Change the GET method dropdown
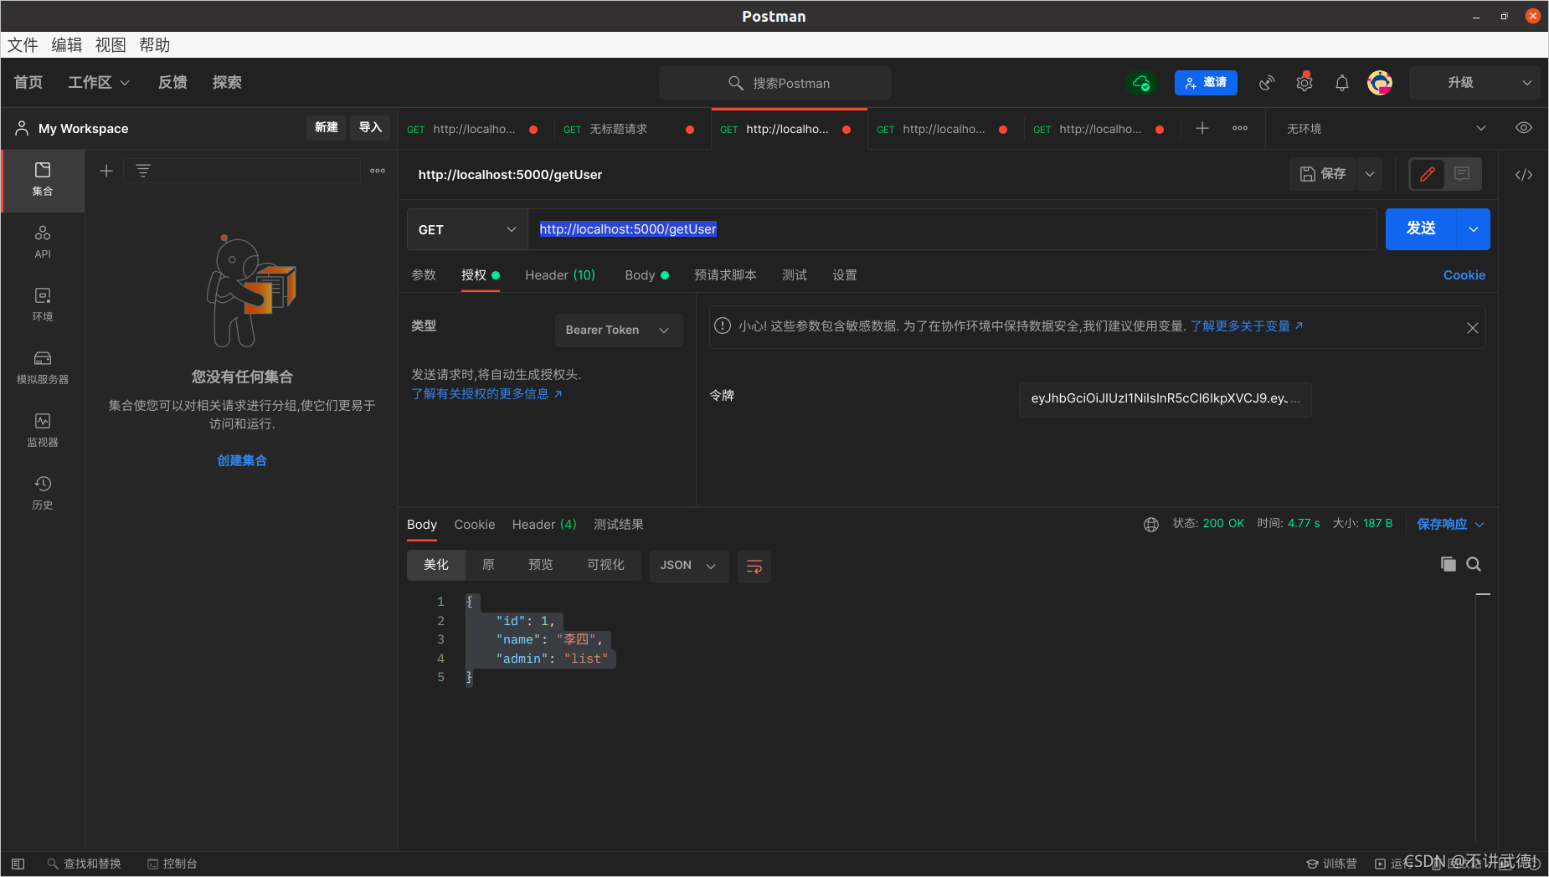The width and height of the screenshot is (1549, 877). 467,229
